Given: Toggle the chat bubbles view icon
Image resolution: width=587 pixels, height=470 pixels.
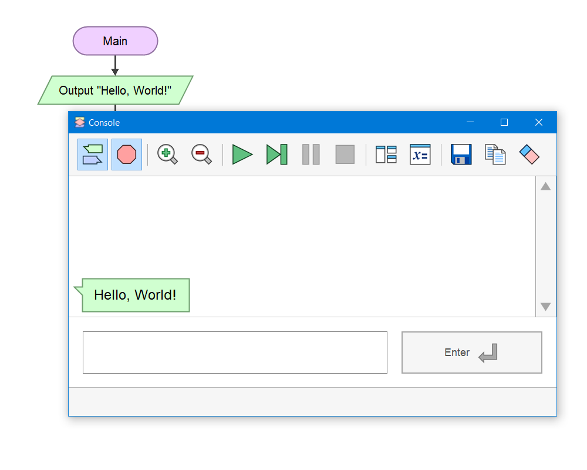Looking at the screenshot, I should tap(93, 155).
